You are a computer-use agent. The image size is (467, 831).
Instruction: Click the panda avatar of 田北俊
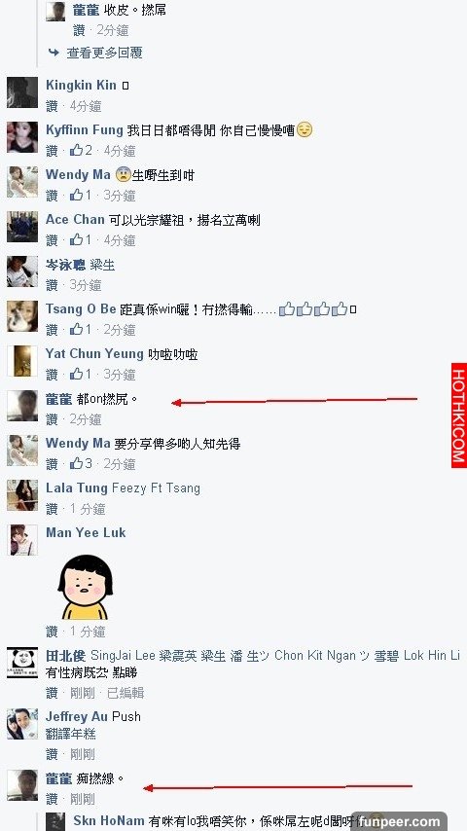(22, 663)
